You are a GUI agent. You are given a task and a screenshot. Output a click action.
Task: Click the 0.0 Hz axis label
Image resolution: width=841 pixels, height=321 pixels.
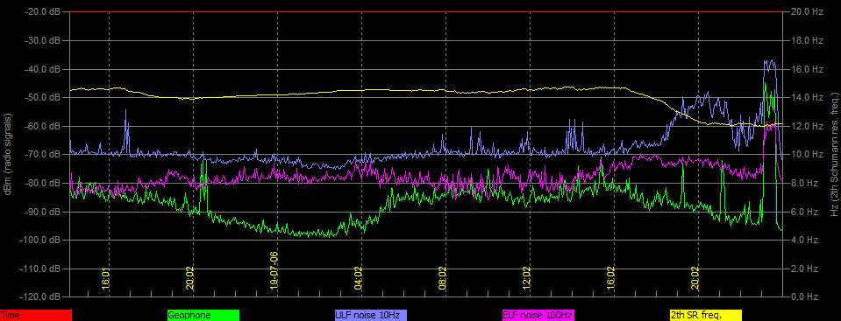(x=805, y=297)
